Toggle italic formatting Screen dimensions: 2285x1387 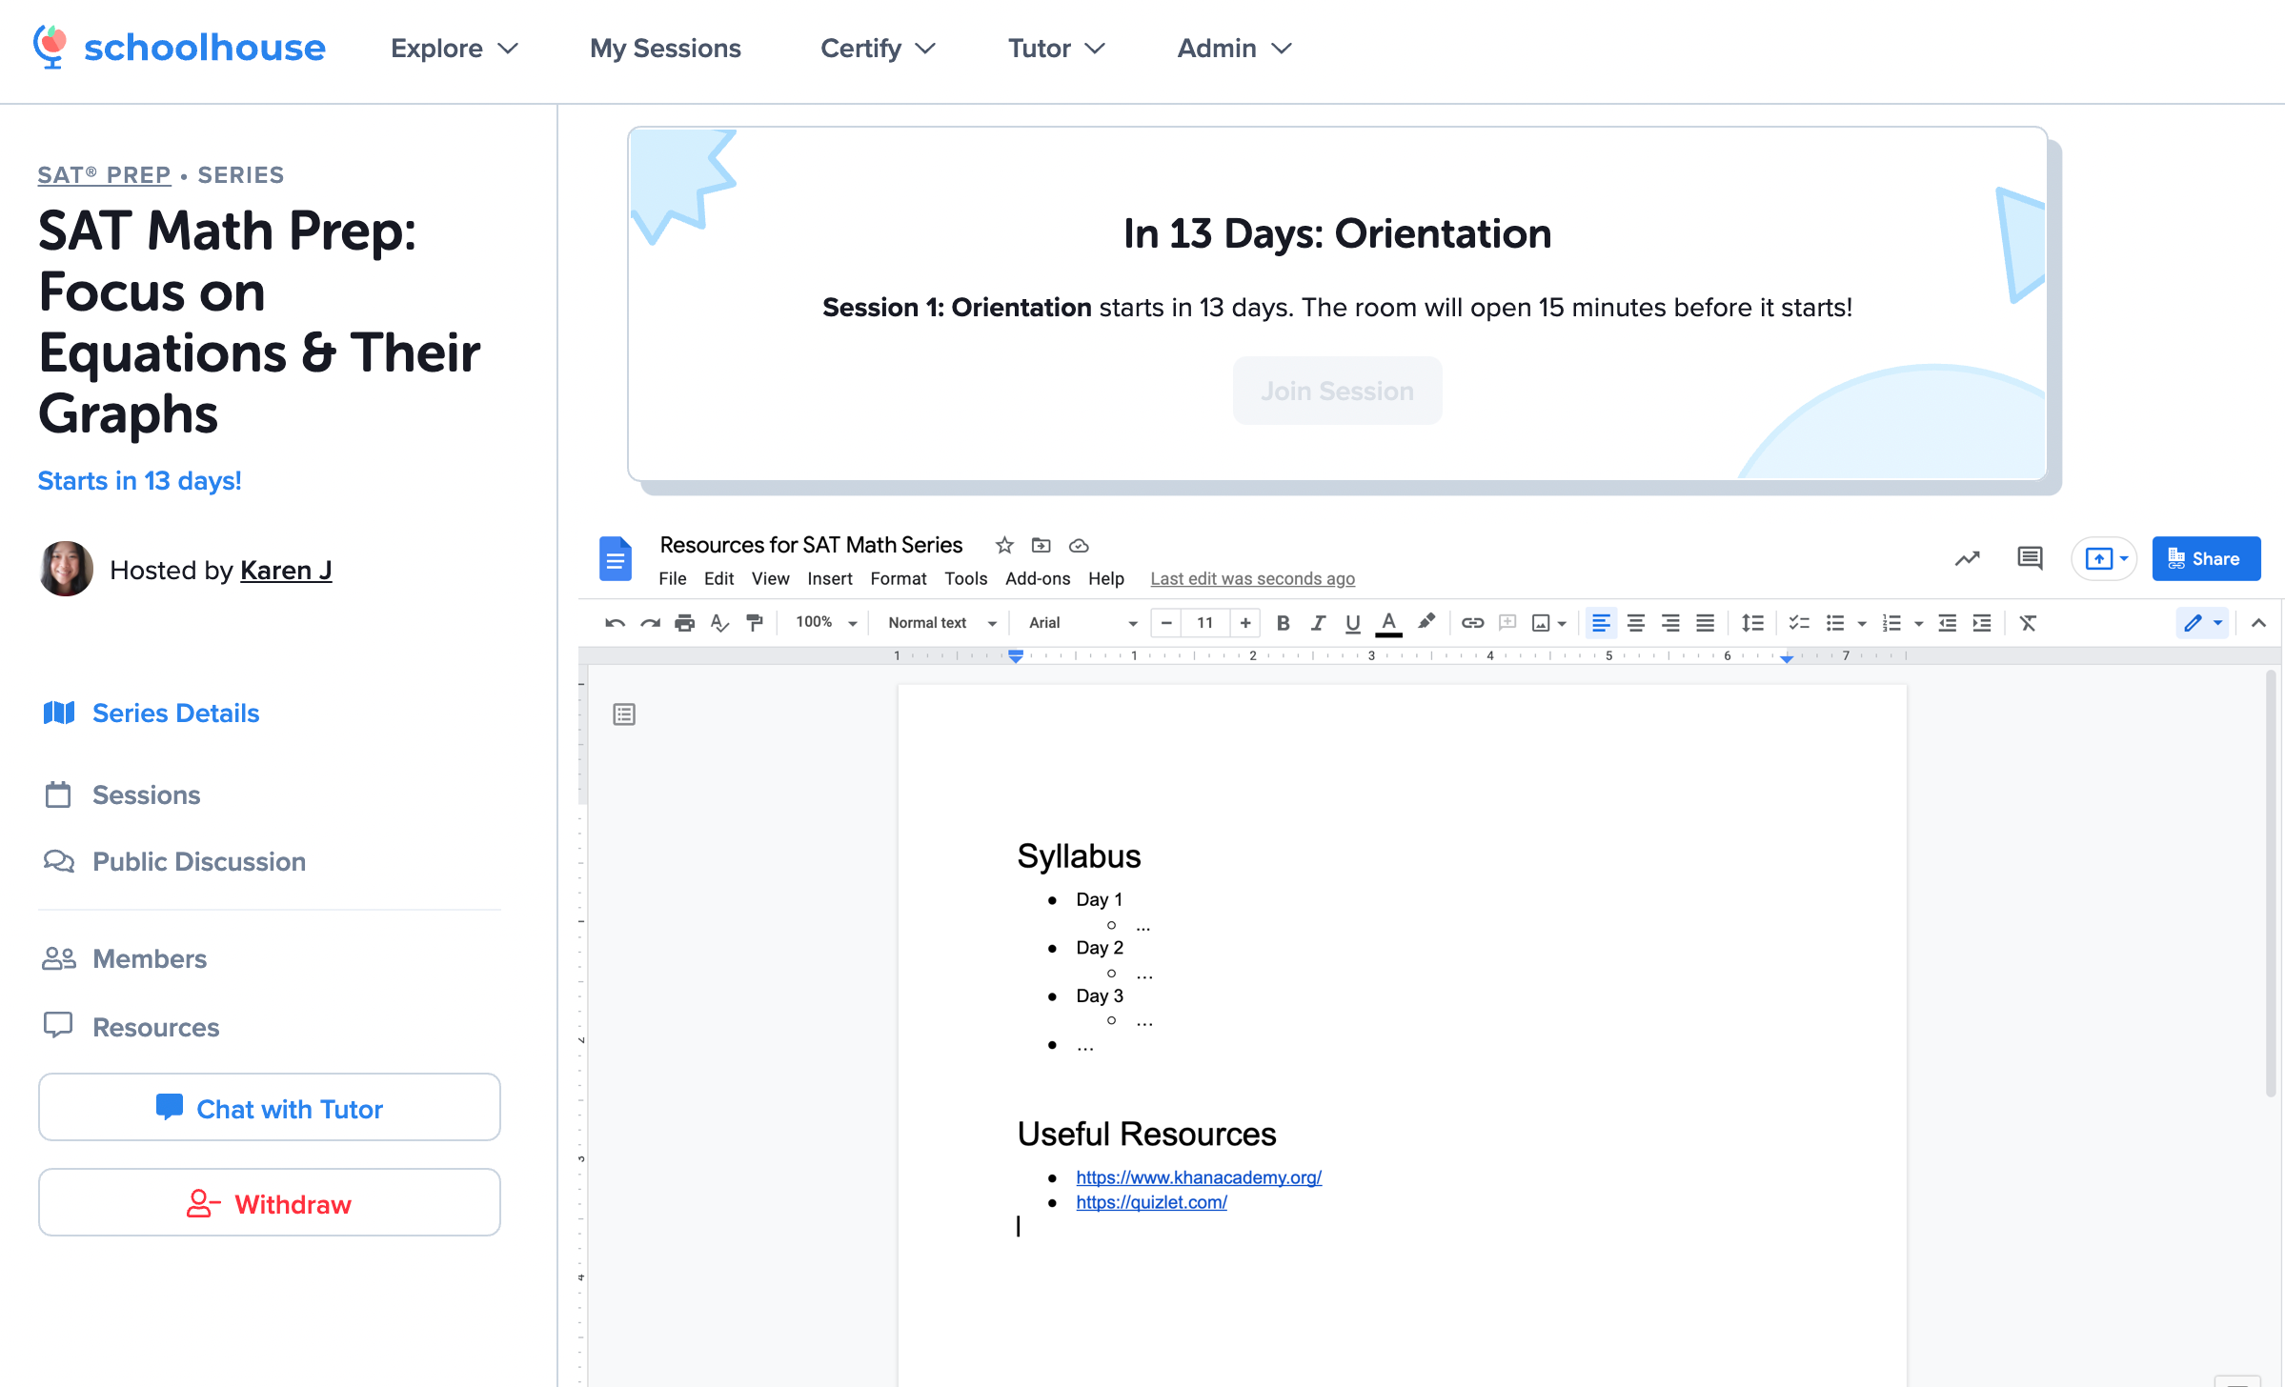click(x=1318, y=623)
